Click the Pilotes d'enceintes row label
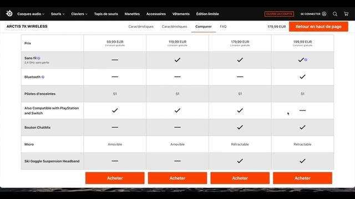The image size is (355, 199). pyautogui.click(x=40, y=93)
